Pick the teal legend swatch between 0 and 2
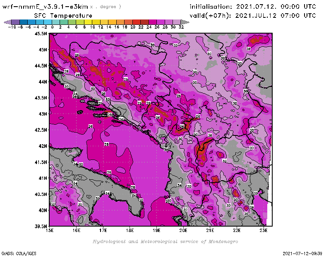 [56, 22]
